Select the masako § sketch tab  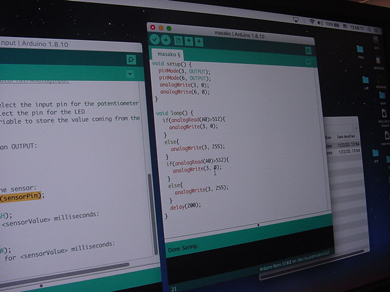coord(169,54)
